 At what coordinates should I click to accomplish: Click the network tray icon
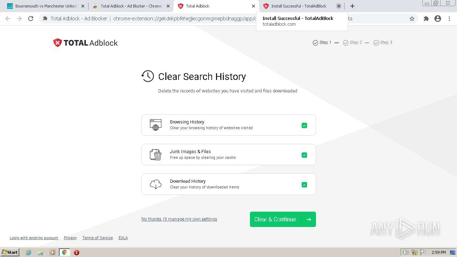(415, 252)
